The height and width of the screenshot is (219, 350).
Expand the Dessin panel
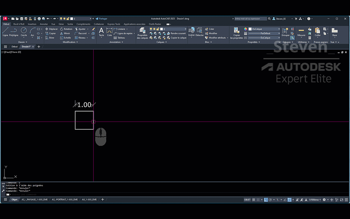click(23, 42)
